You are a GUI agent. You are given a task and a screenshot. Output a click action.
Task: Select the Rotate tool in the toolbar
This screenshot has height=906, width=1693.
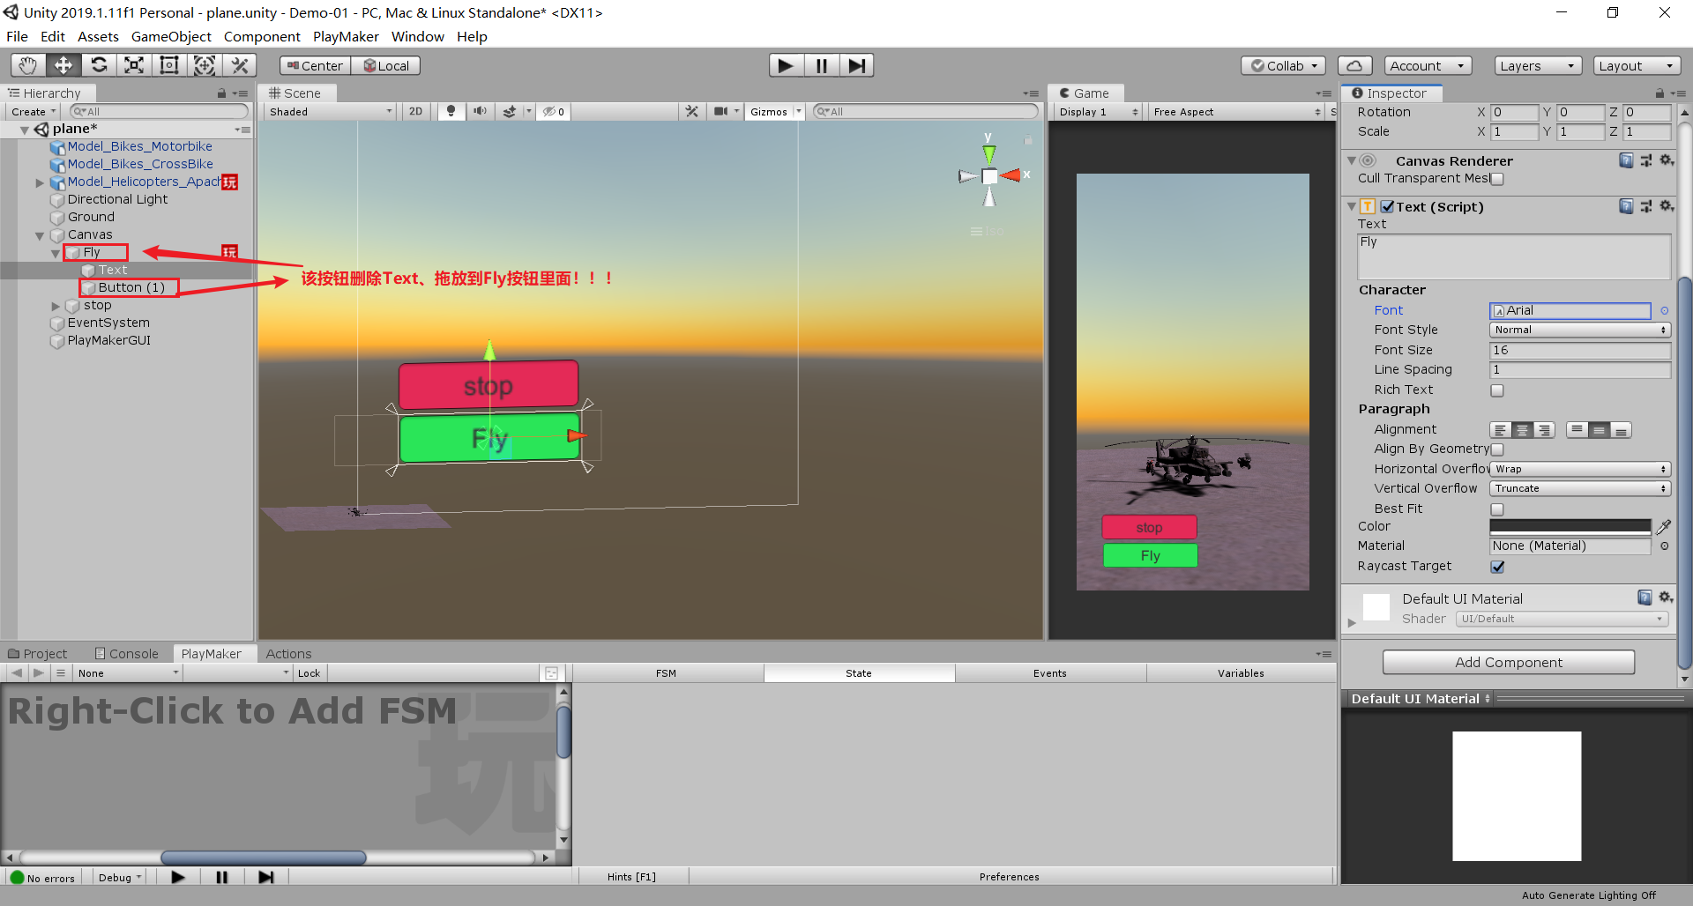tap(99, 64)
